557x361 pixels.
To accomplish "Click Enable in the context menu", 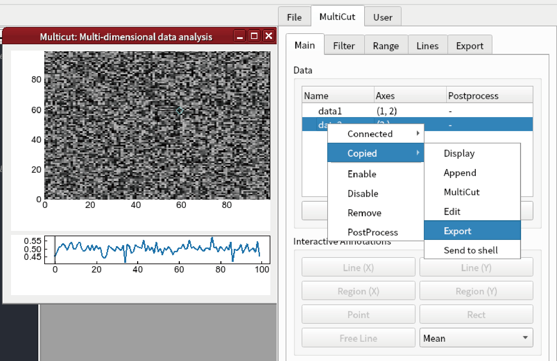I will pos(376,174).
